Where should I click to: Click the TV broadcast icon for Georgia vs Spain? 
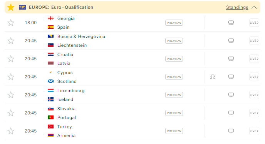point(231,23)
